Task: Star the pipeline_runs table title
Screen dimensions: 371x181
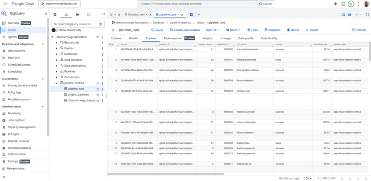Action: pos(113,30)
